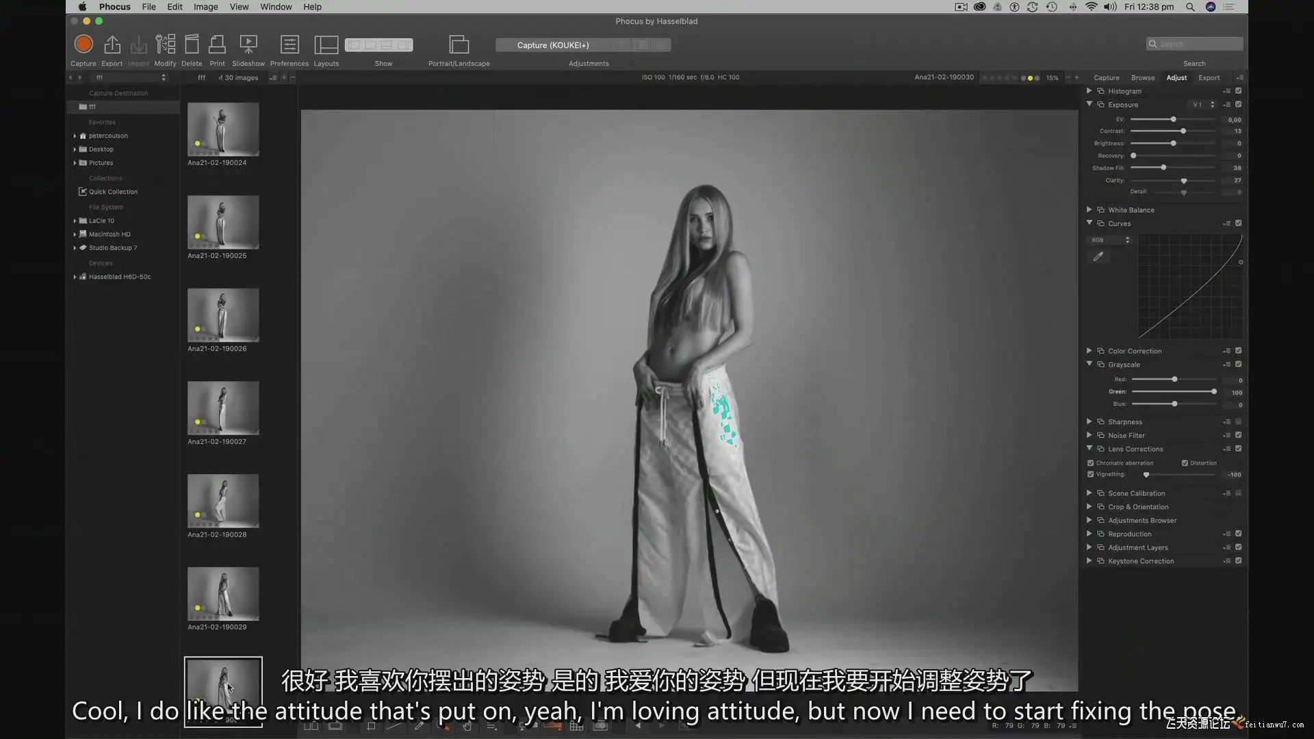Switch to the Browse tab

(x=1142, y=77)
